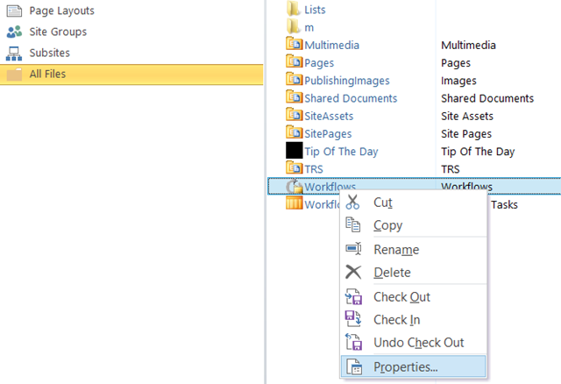This screenshot has width=561, height=384.
Task: Click the 'Tip Of The Day' title in second column
Action: (x=478, y=152)
